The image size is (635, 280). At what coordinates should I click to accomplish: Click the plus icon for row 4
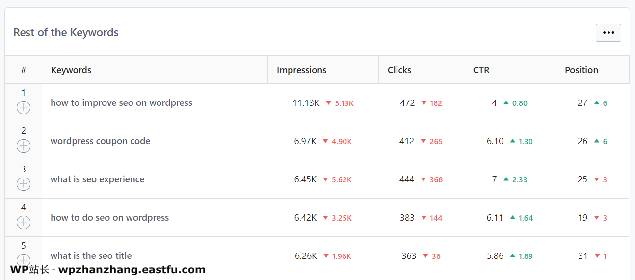pos(24,222)
